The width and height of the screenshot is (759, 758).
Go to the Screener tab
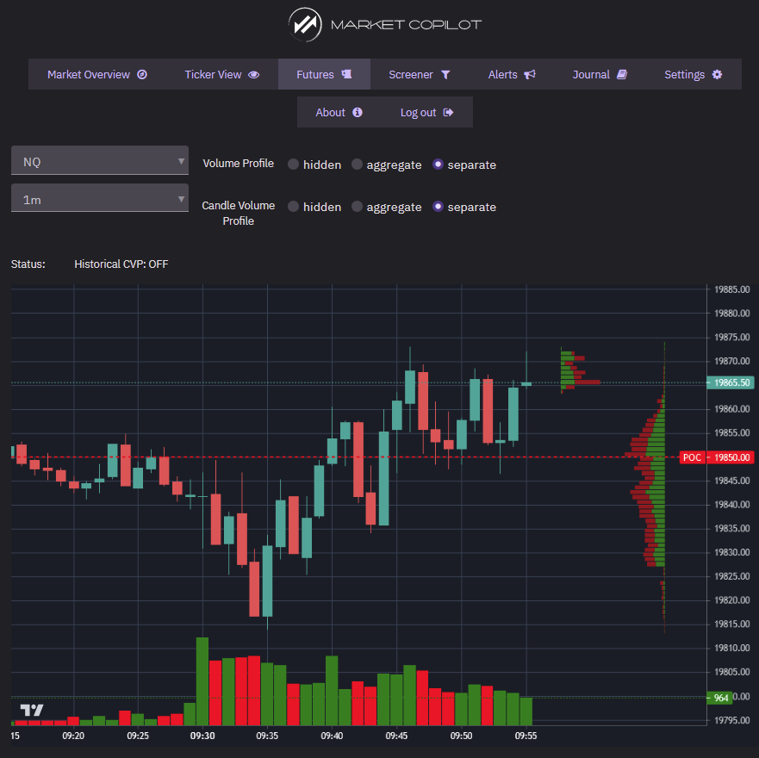pos(420,75)
